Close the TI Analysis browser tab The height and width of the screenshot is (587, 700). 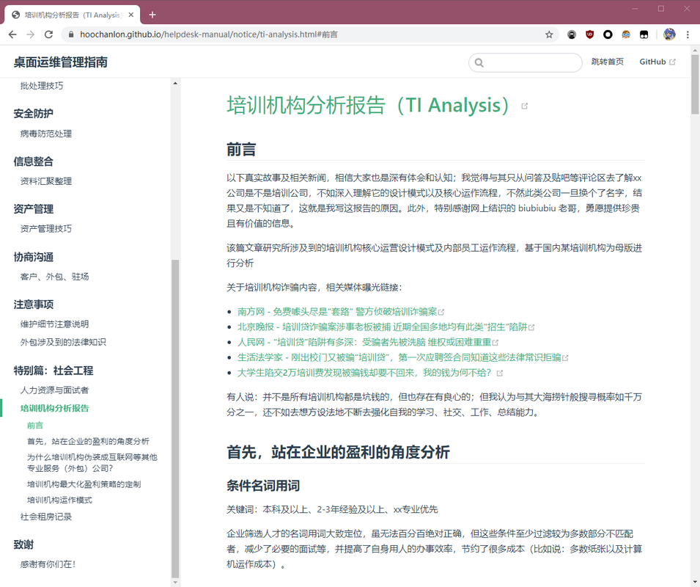tap(130, 15)
